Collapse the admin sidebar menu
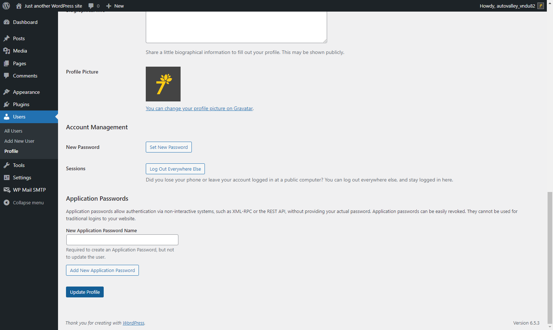The image size is (553, 330). pyautogui.click(x=24, y=202)
